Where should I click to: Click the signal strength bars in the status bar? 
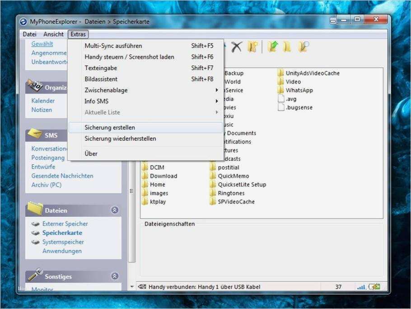[362, 286]
